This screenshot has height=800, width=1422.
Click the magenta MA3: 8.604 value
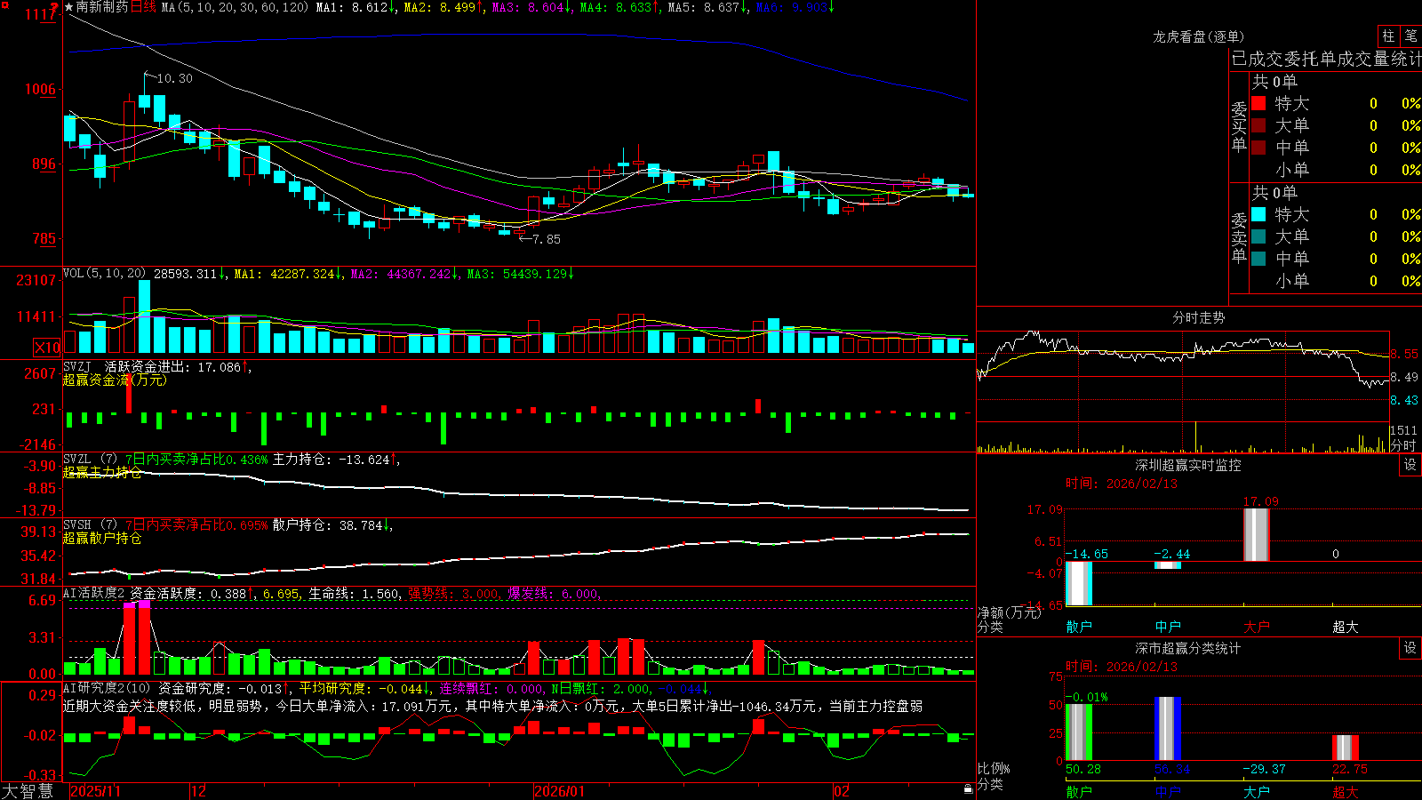click(x=531, y=7)
